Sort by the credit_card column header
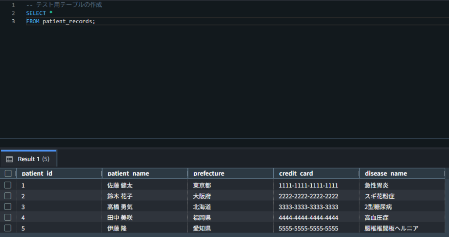The image size is (449, 237). point(317,173)
